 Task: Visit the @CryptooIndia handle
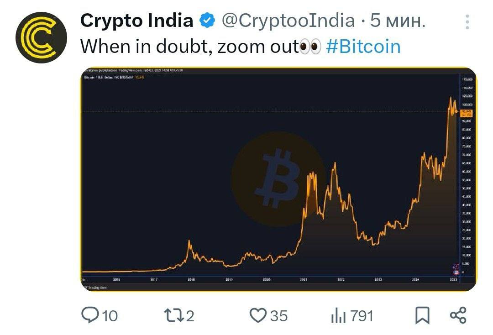pyautogui.click(x=288, y=21)
